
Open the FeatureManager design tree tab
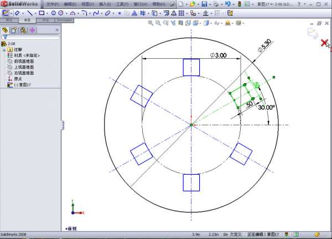point(6,30)
